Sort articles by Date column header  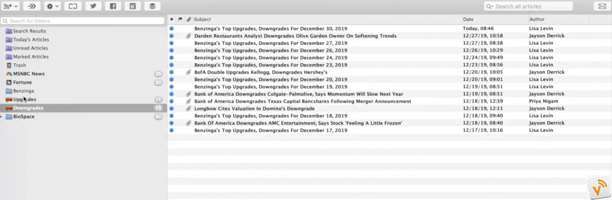[495, 19]
